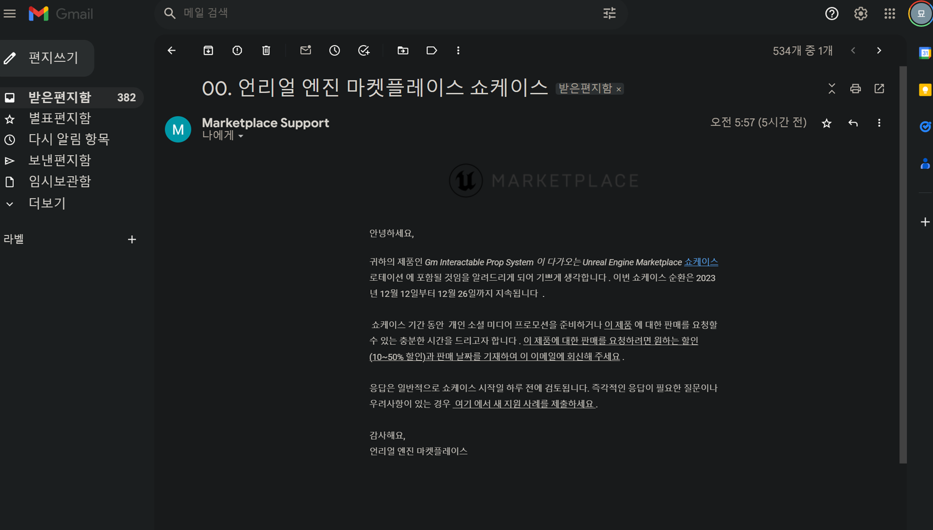
Task: Open the main menu hamburger icon
Action: point(10,13)
